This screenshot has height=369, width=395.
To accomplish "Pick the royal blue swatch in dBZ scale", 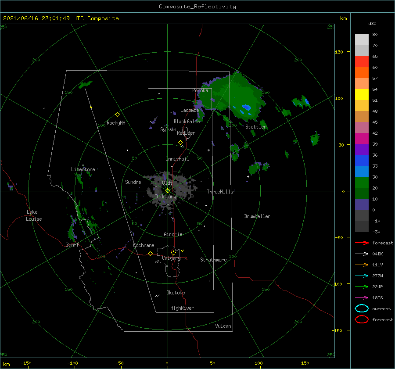I will (362, 160).
